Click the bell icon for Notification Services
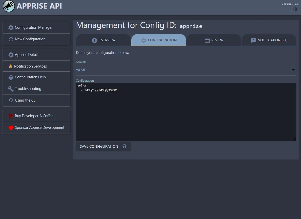 11,66
